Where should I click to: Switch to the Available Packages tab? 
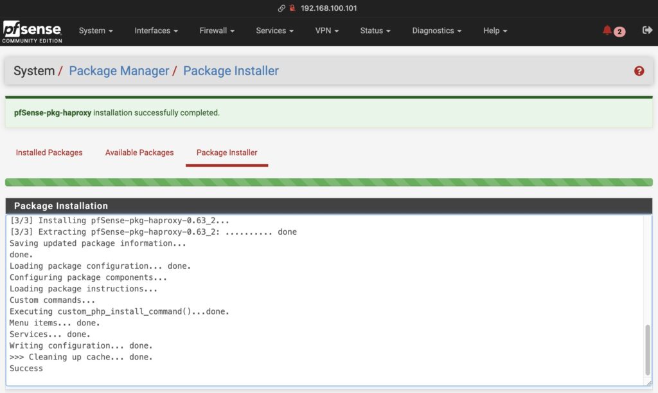(x=139, y=152)
